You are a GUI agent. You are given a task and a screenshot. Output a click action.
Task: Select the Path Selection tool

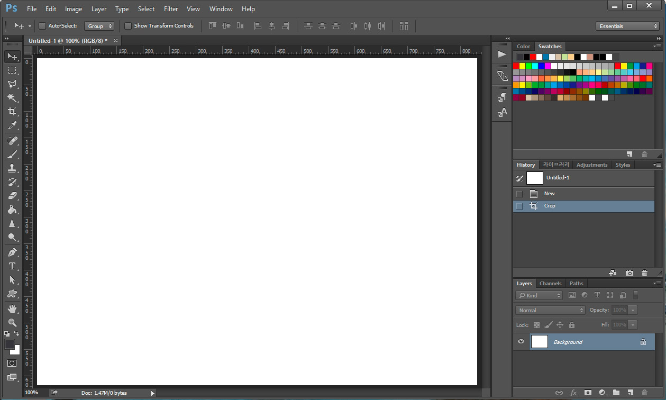coord(12,280)
